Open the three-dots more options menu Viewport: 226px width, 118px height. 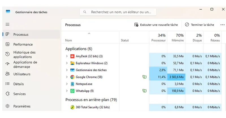pos(223,25)
